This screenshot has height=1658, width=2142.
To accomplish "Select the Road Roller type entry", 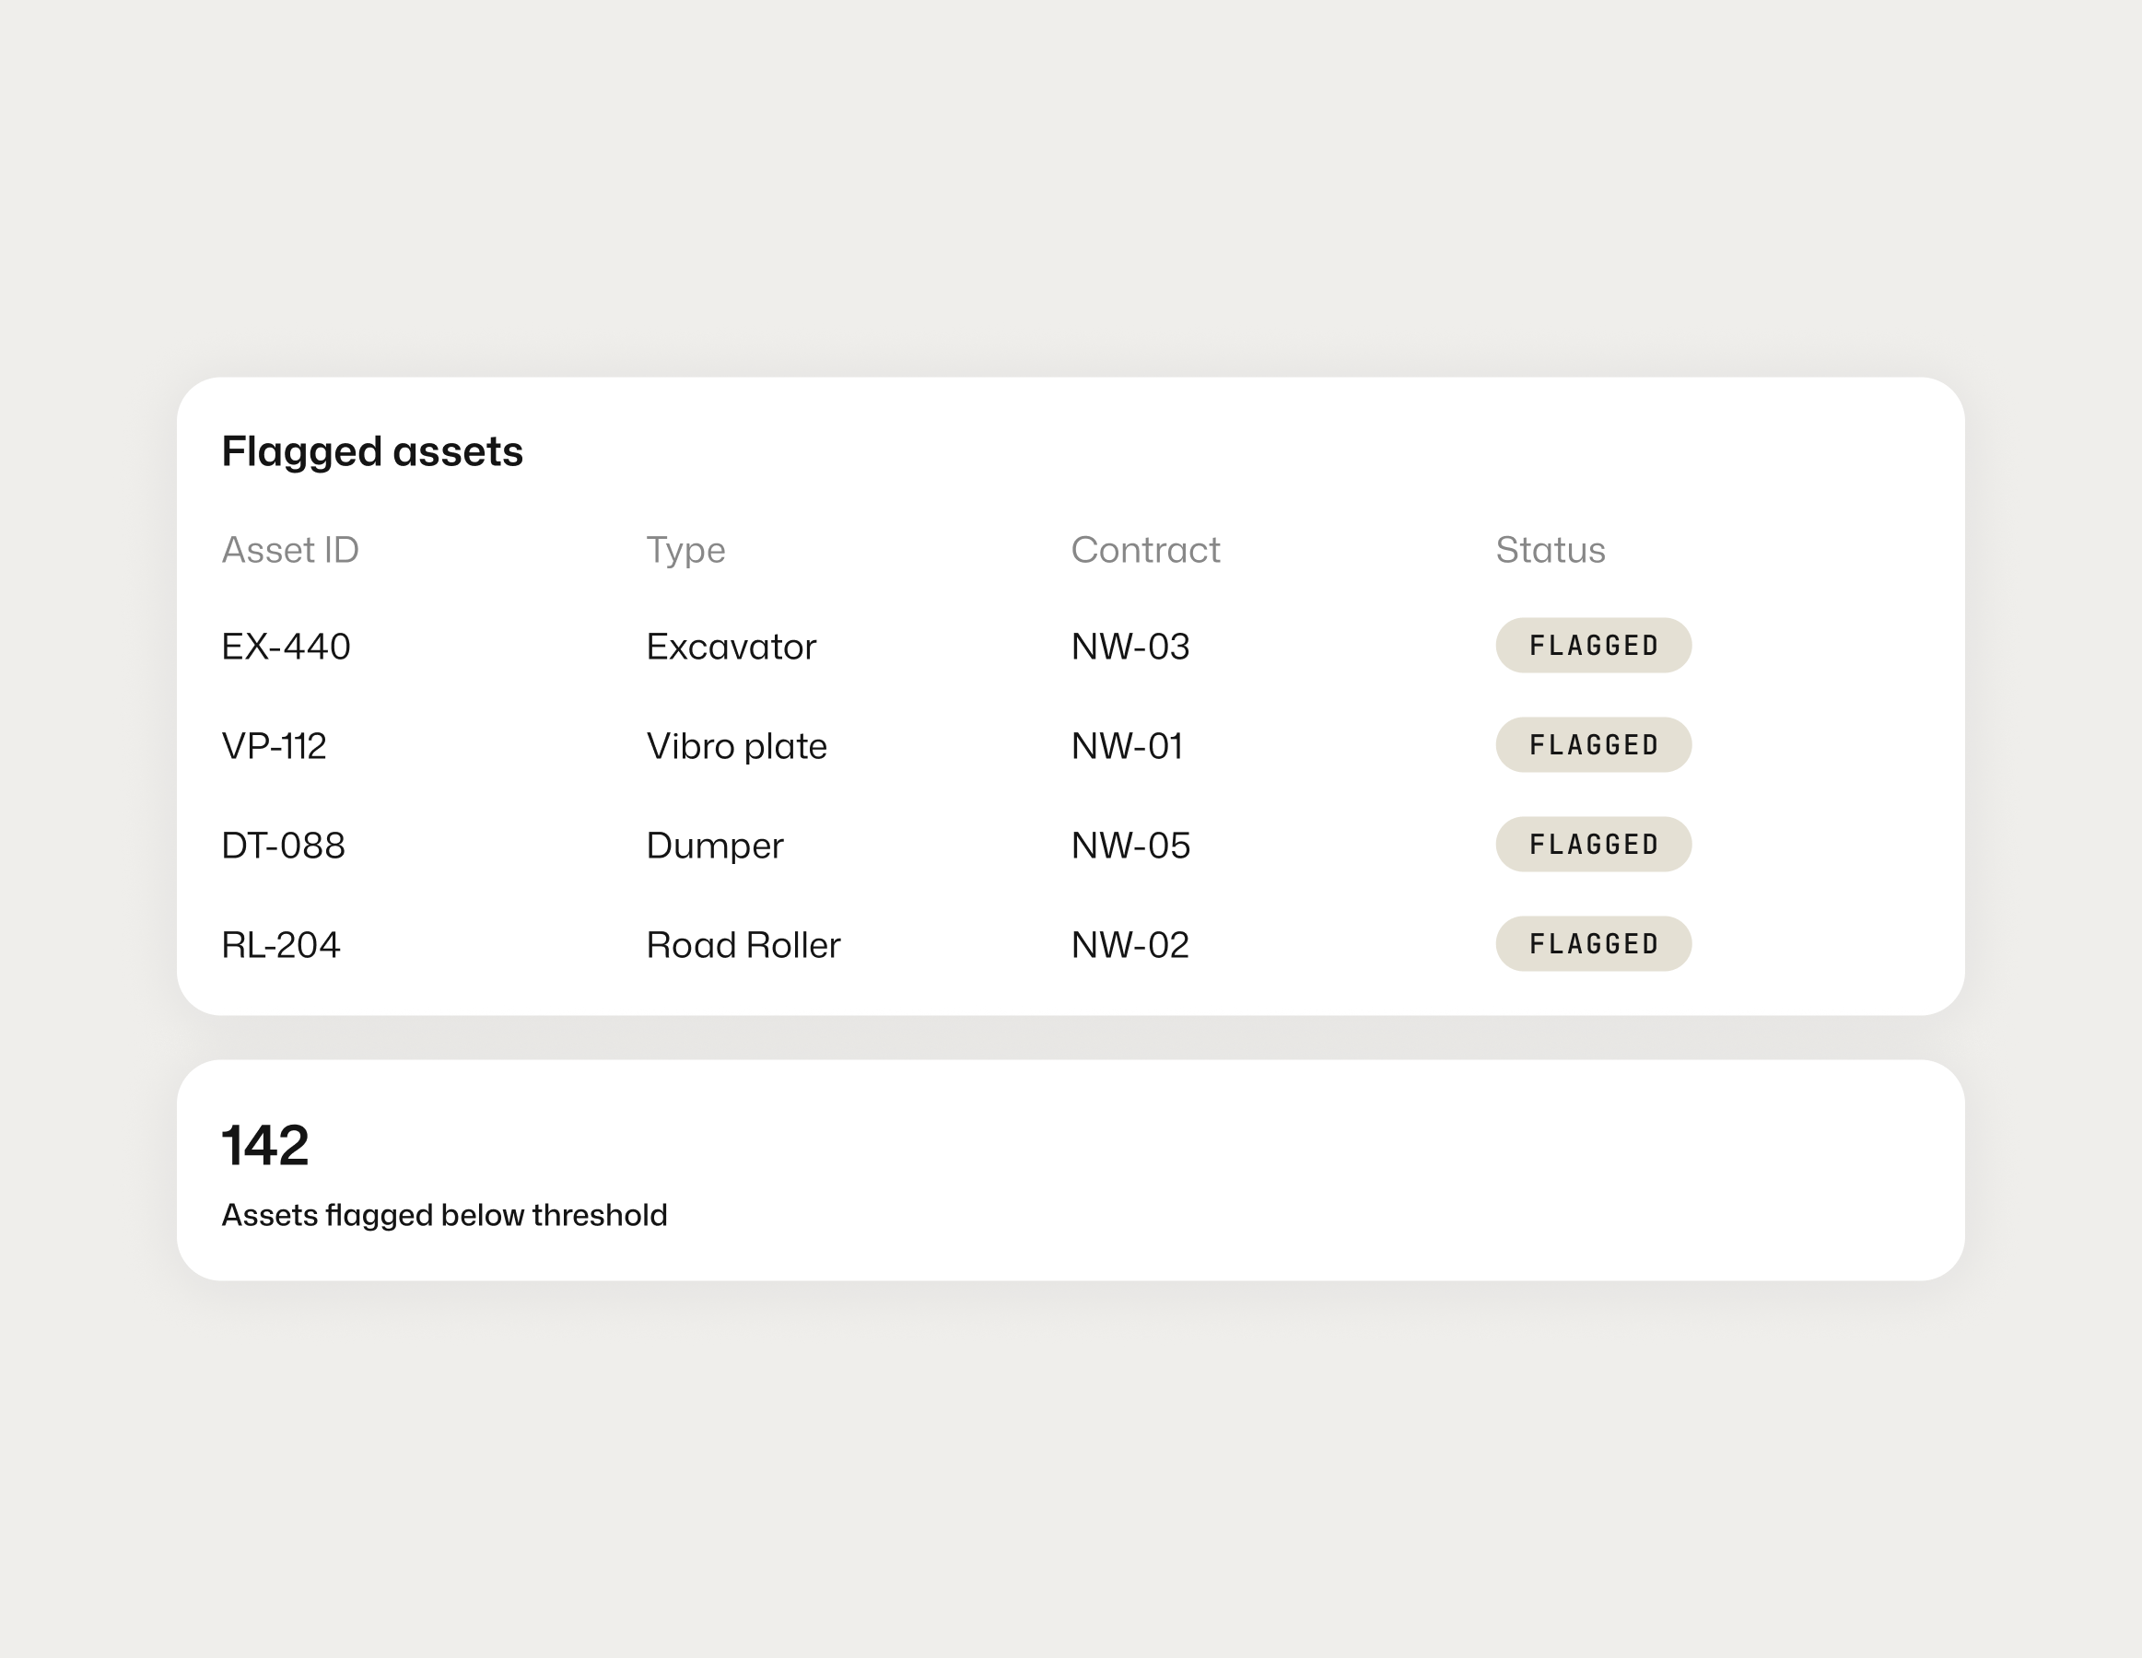I will (742, 943).
